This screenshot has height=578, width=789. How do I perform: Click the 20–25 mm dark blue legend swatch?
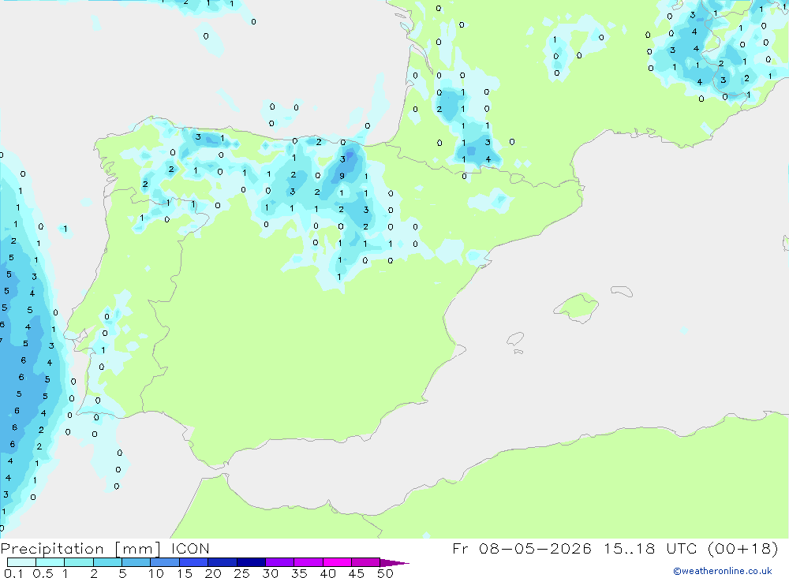(x=222, y=562)
